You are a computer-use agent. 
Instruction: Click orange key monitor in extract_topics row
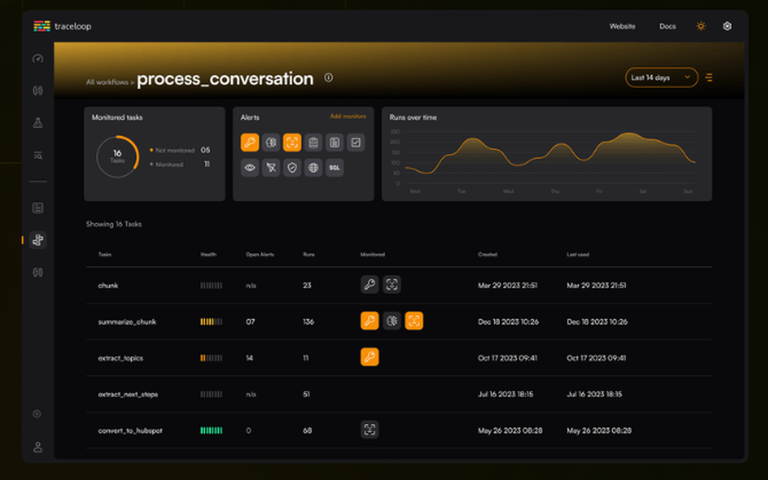(369, 357)
